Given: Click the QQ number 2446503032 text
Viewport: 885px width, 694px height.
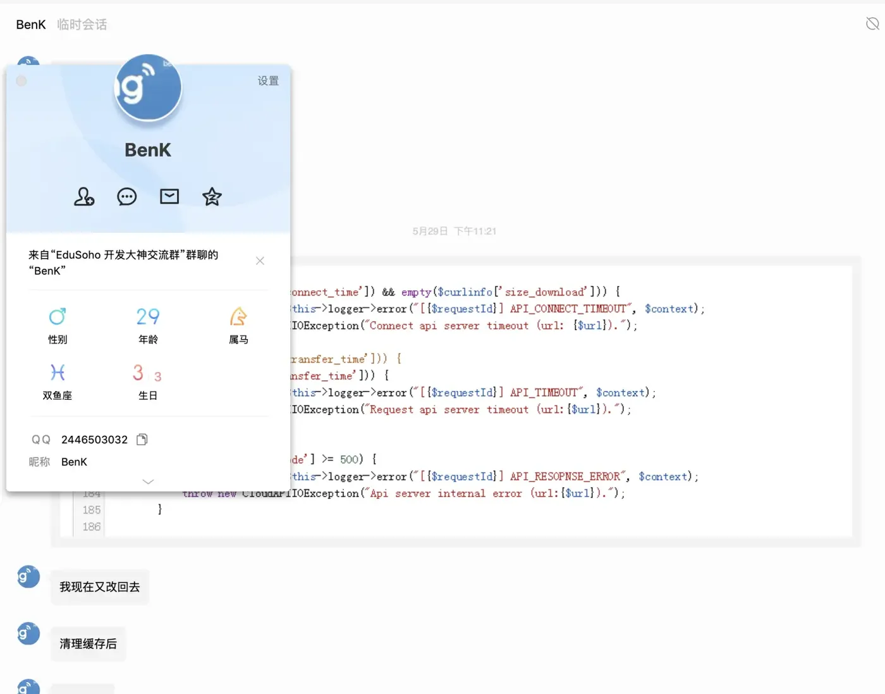Looking at the screenshot, I should pos(94,440).
